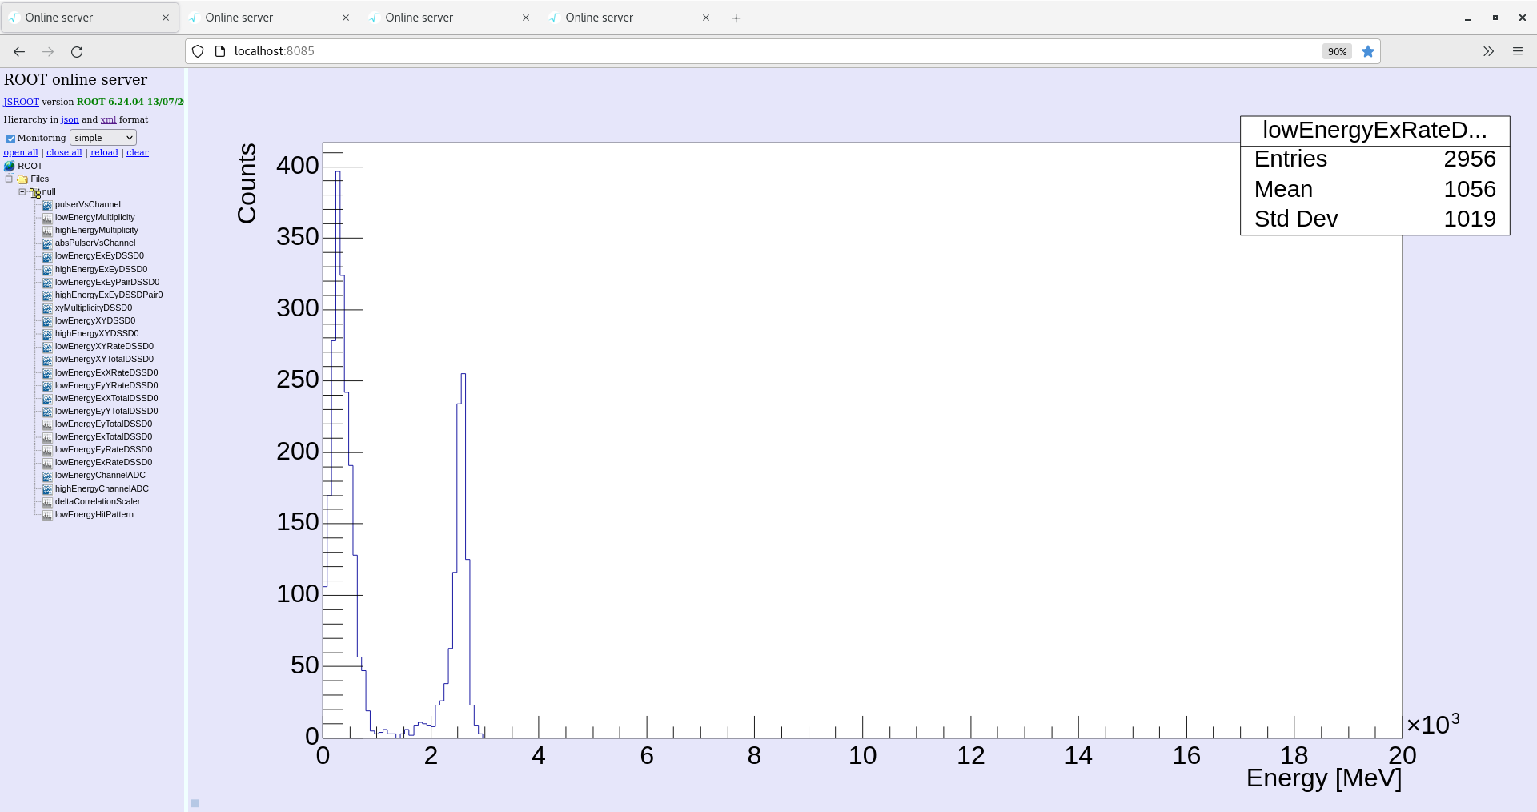
Task: Click the icon beside deltaCorrelationScaler
Action: coord(47,502)
